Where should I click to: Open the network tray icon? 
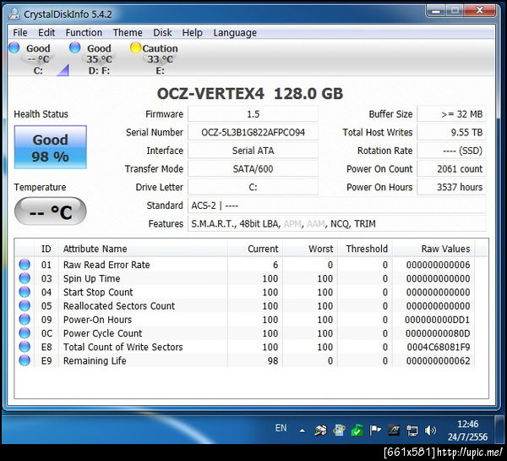coord(412,431)
